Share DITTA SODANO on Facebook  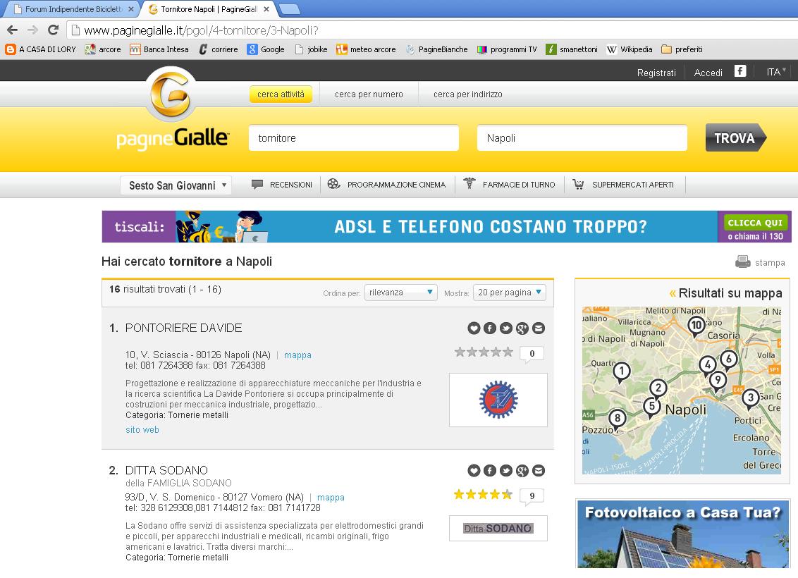490,471
